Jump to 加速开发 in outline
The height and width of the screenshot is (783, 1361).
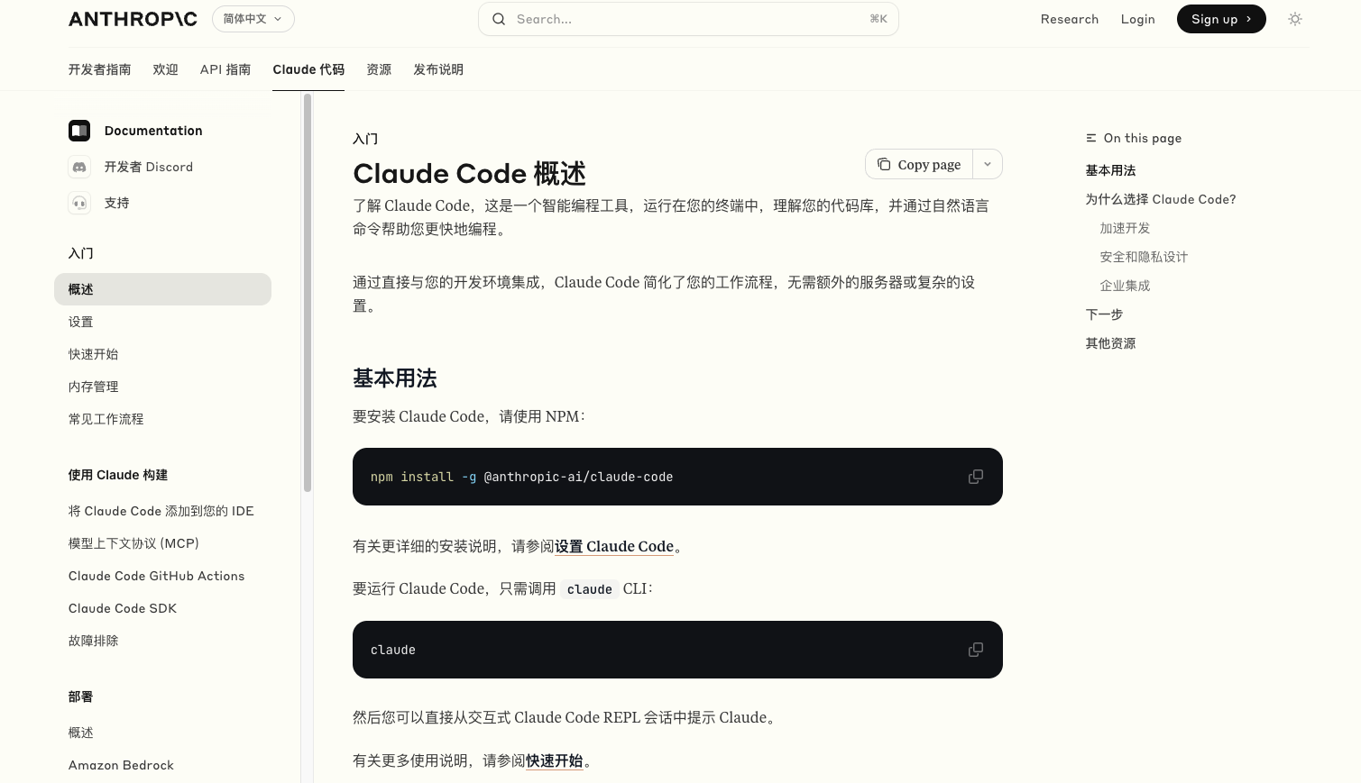pyautogui.click(x=1126, y=228)
